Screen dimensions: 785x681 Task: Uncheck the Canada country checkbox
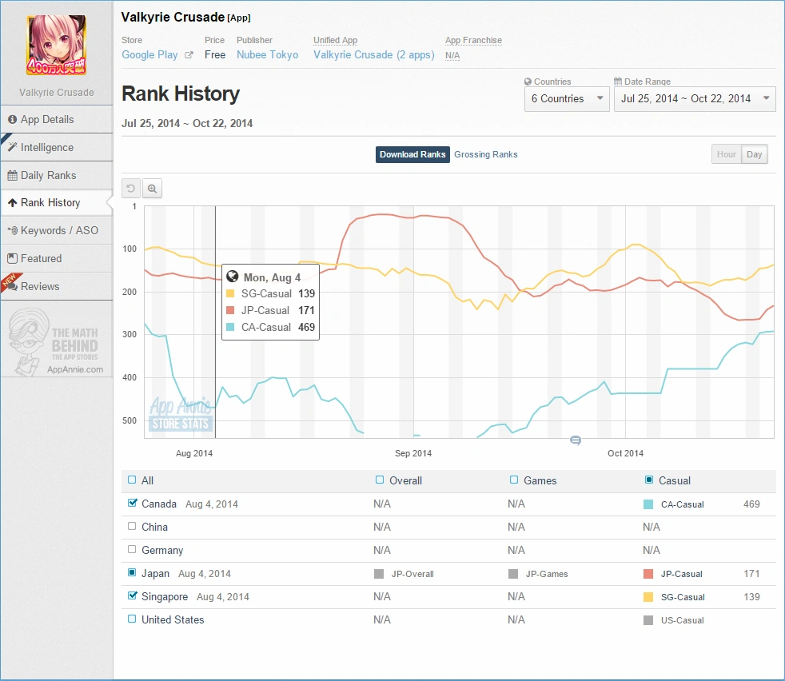point(132,503)
